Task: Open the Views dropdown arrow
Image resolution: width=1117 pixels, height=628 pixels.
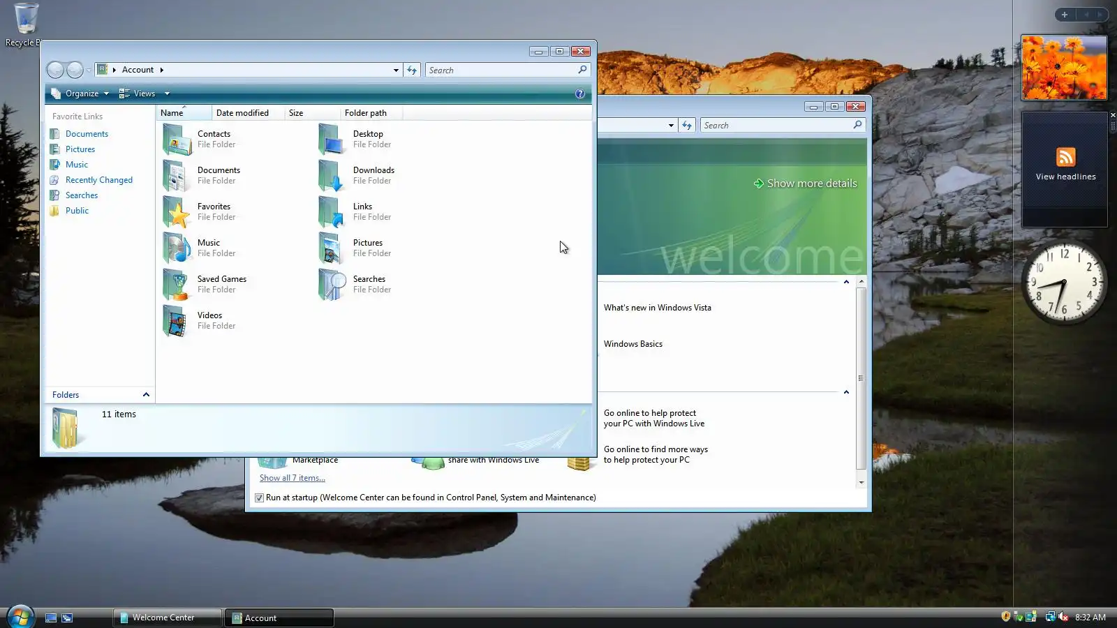Action: point(167,94)
